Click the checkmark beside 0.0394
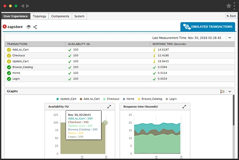239x160 pixels. tap(154, 67)
